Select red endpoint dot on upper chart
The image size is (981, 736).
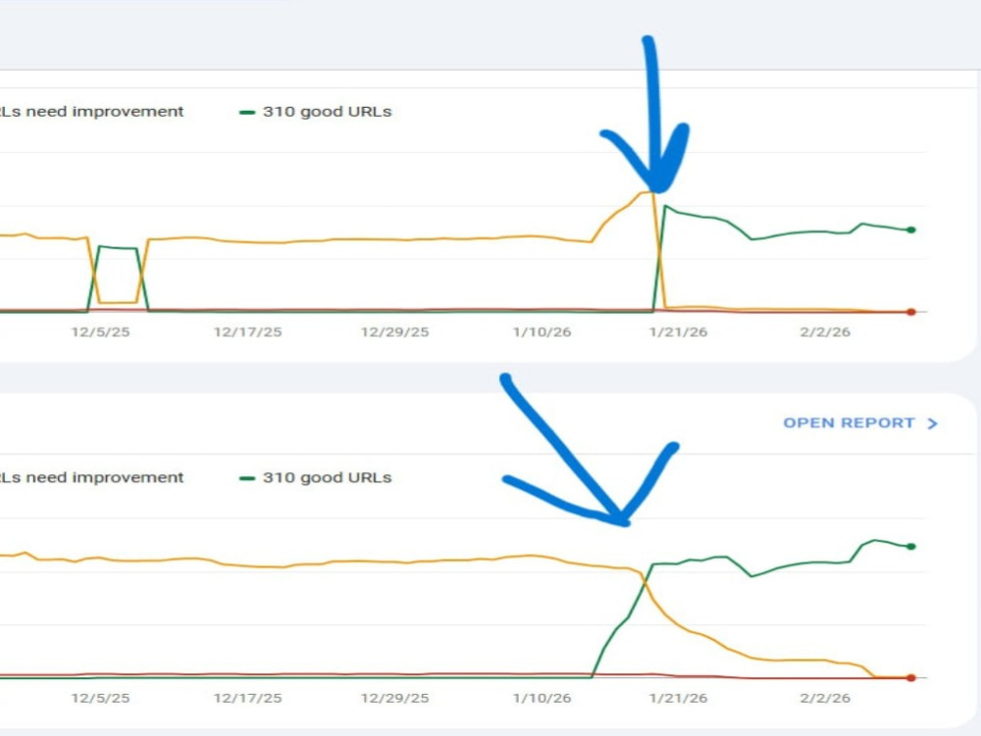911,312
